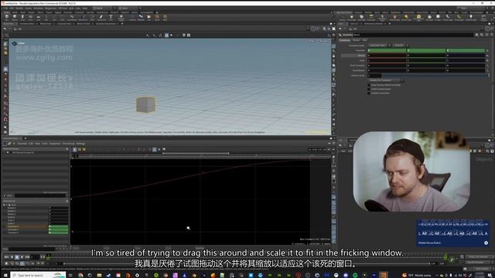Image resolution: width=495 pixels, height=278 pixels.
Task: Select the Sphere shelf tool
Action: (x=15, y=17)
